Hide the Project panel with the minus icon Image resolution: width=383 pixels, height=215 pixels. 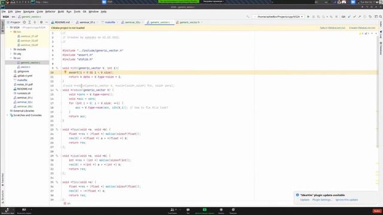(47, 22)
